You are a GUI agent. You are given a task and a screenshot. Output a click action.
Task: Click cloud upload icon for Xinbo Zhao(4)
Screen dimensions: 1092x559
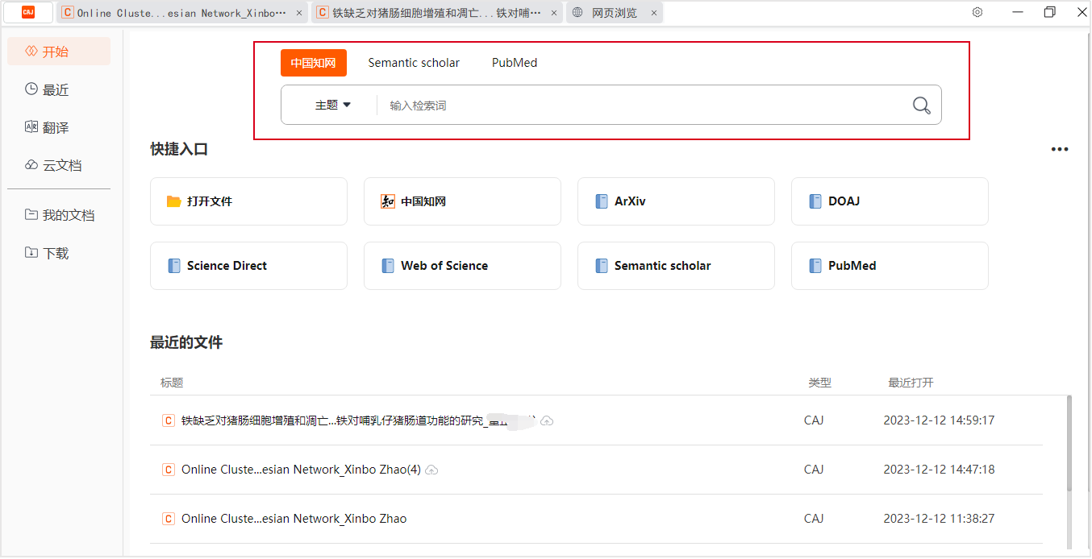coord(431,470)
